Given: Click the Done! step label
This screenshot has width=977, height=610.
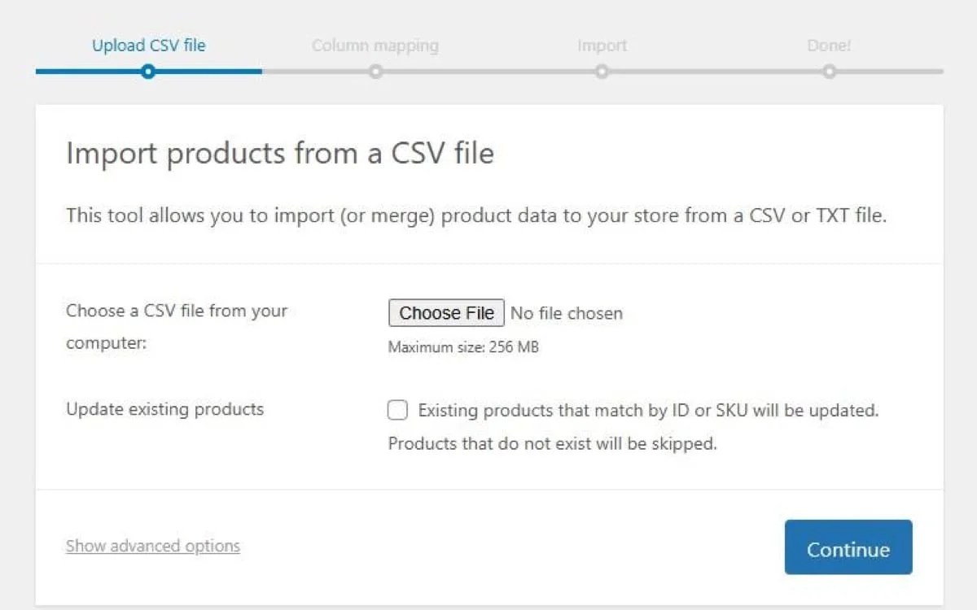Looking at the screenshot, I should [829, 46].
